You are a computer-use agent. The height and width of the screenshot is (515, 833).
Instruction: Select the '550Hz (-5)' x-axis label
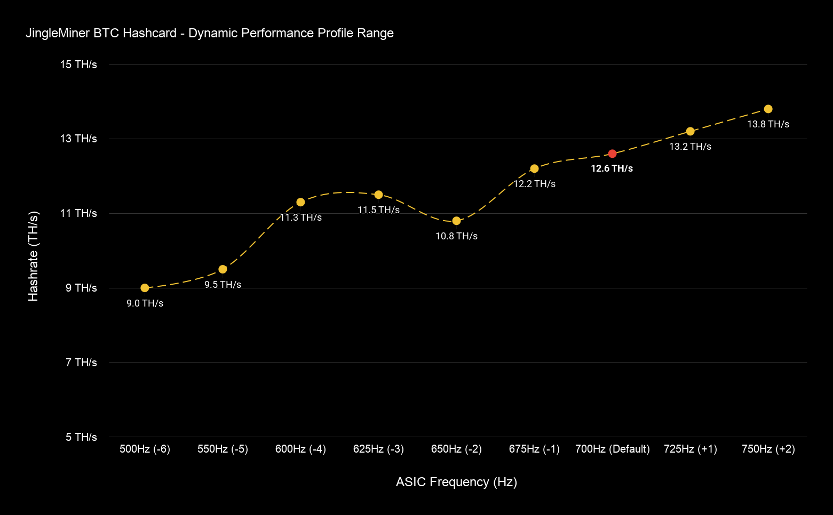click(223, 449)
